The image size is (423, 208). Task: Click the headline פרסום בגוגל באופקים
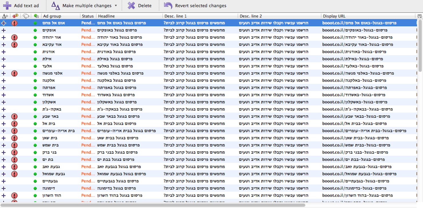coord(117,30)
